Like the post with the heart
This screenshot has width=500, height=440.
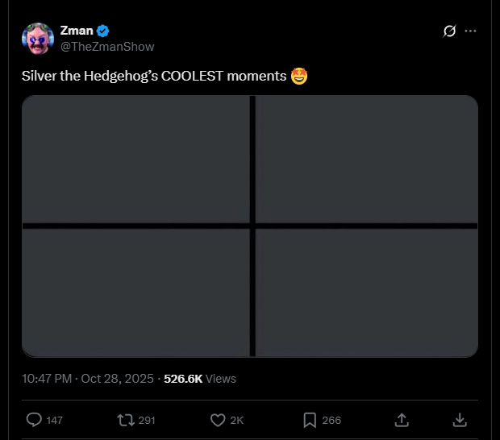point(218,420)
